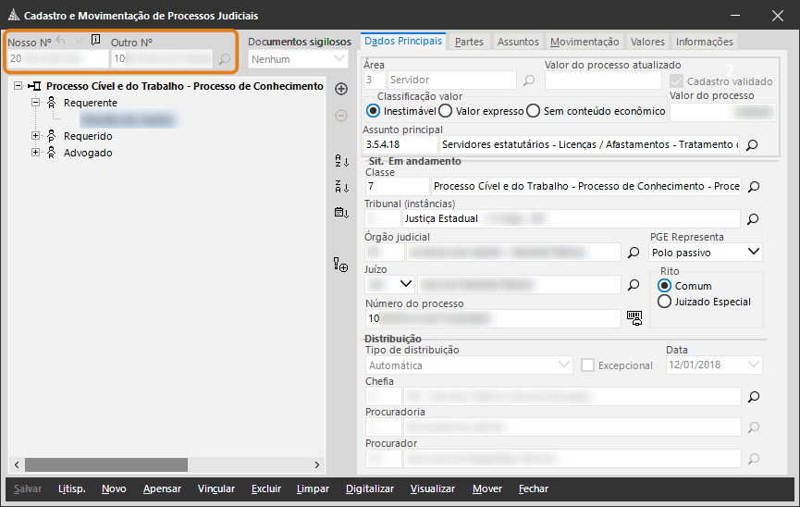Click the search magnifier next to Assunto principal
Viewport: 800px width, 507px height.
coord(753,145)
